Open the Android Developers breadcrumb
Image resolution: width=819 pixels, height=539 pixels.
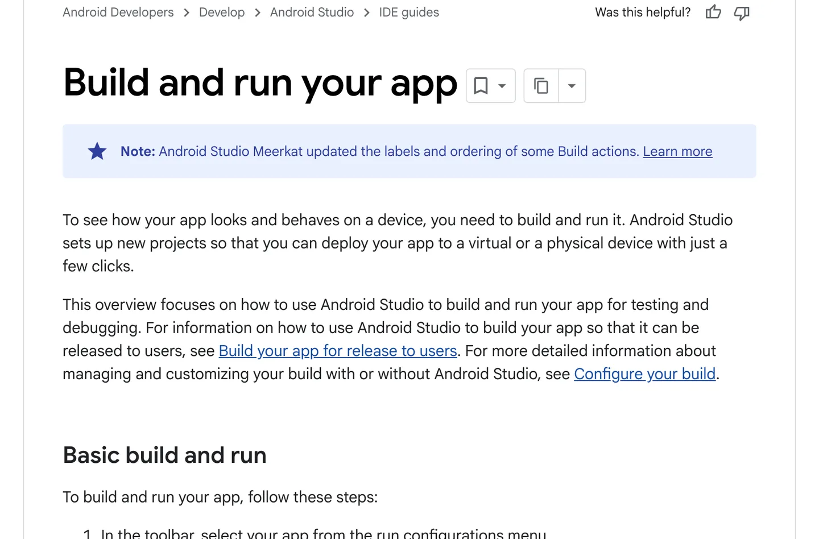pos(118,12)
